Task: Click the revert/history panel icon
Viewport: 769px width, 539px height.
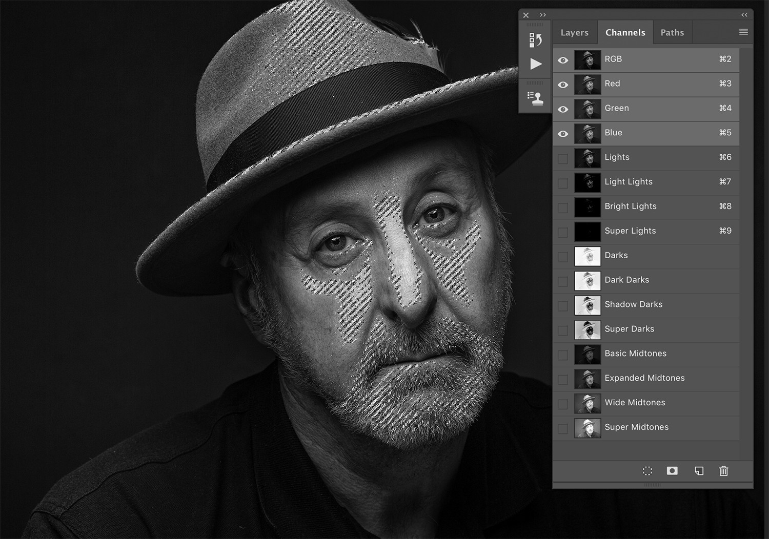Action: (x=535, y=39)
